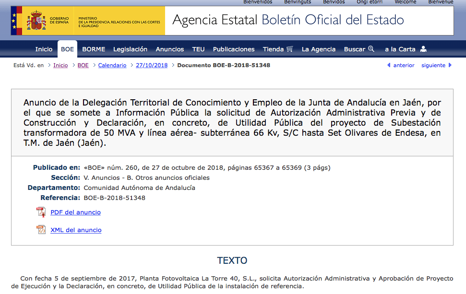The width and height of the screenshot is (466, 294).
Task: Open the TEU menu item
Action: click(x=198, y=49)
